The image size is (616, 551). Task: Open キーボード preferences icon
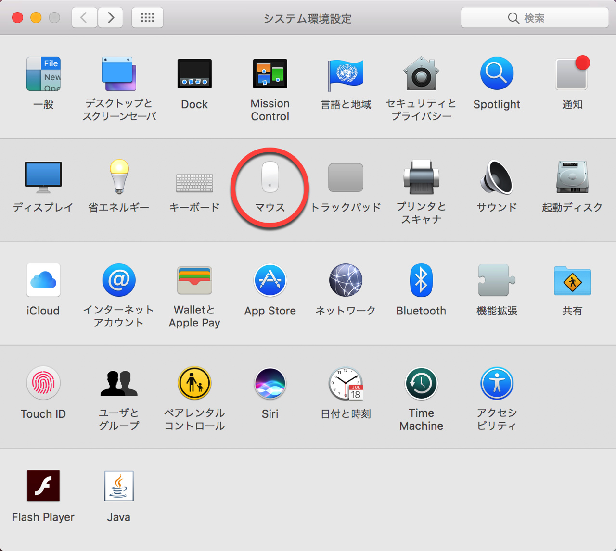(x=194, y=183)
